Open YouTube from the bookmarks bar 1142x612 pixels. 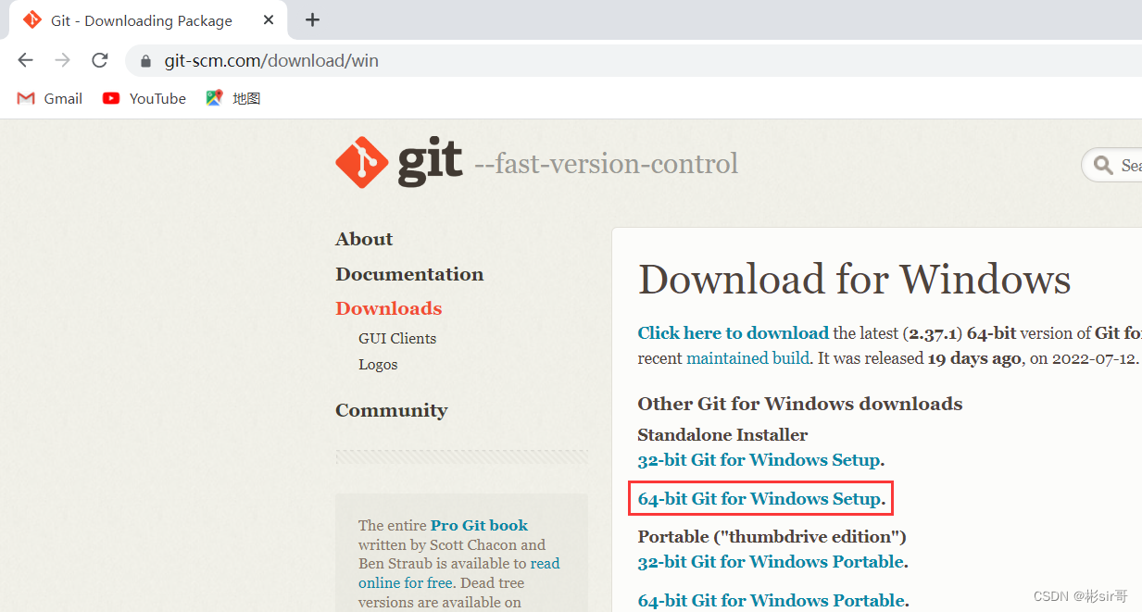click(144, 98)
